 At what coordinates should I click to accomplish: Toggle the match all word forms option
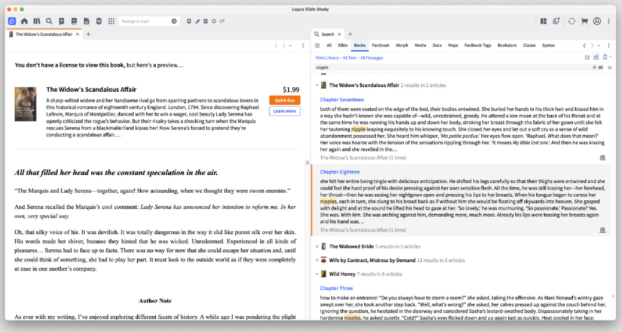point(596,57)
